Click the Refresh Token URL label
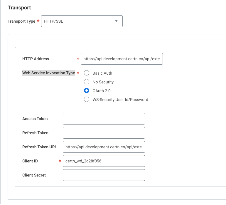 point(40,147)
